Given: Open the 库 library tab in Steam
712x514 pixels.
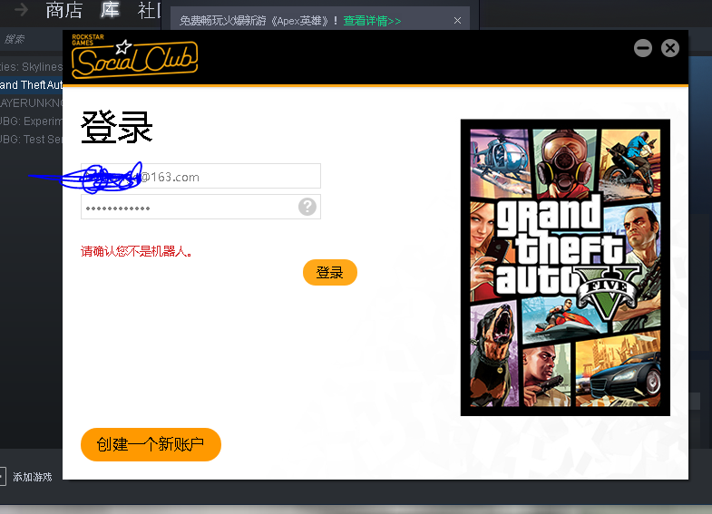Looking at the screenshot, I should 110,10.
